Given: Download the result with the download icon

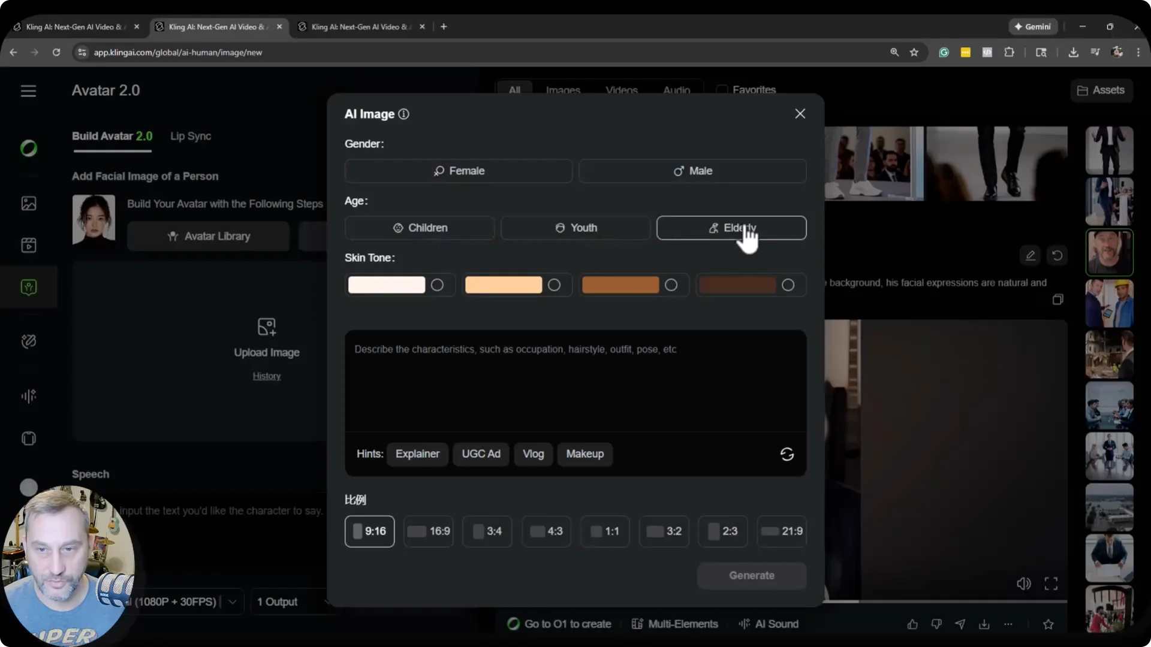Looking at the screenshot, I should [x=984, y=624].
